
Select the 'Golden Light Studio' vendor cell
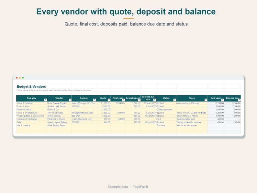59,107
